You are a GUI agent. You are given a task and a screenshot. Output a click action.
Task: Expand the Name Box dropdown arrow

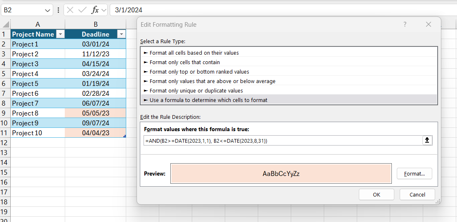(x=47, y=10)
